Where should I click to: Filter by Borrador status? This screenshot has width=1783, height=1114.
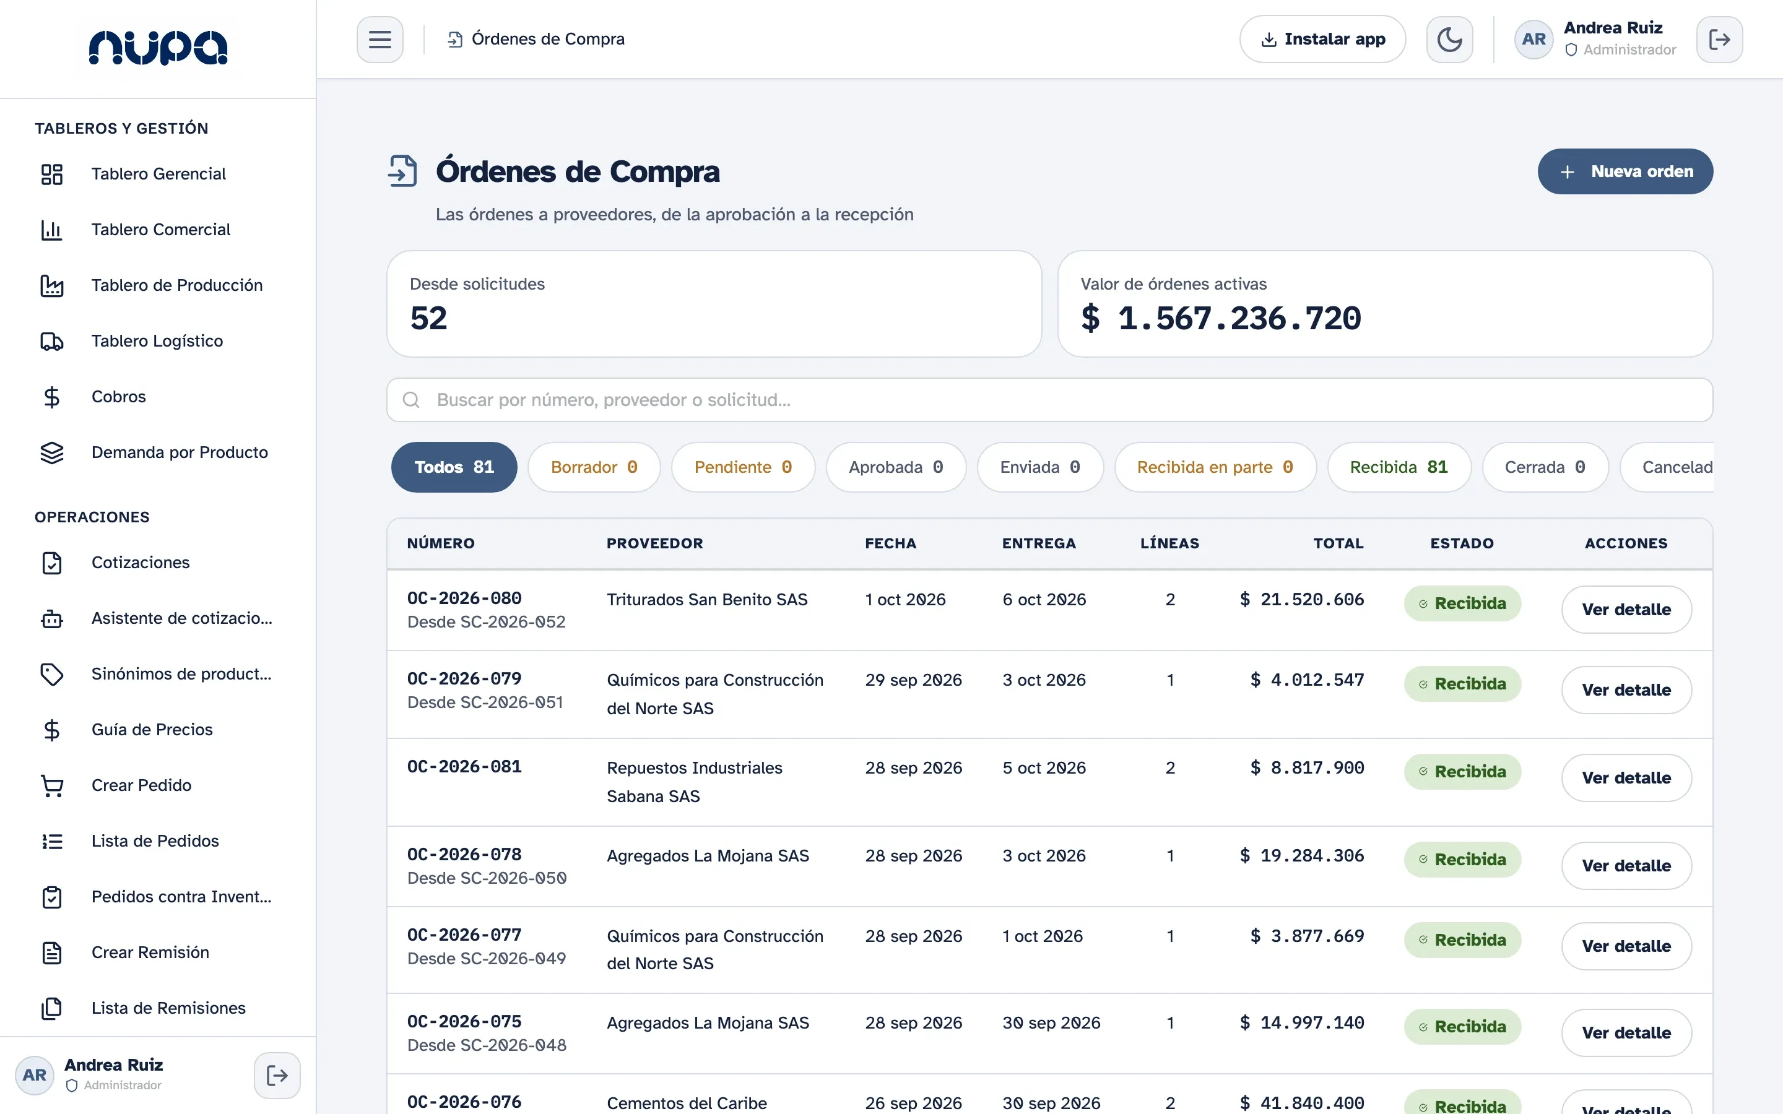pos(594,467)
